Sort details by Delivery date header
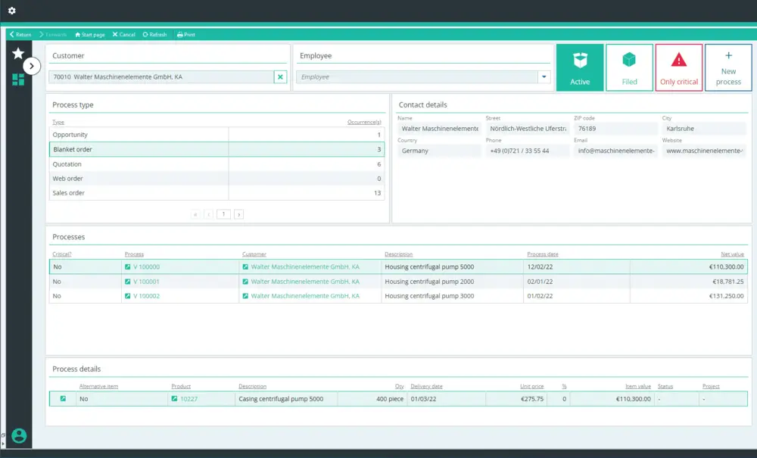757x458 pixels. click(426, 387)
